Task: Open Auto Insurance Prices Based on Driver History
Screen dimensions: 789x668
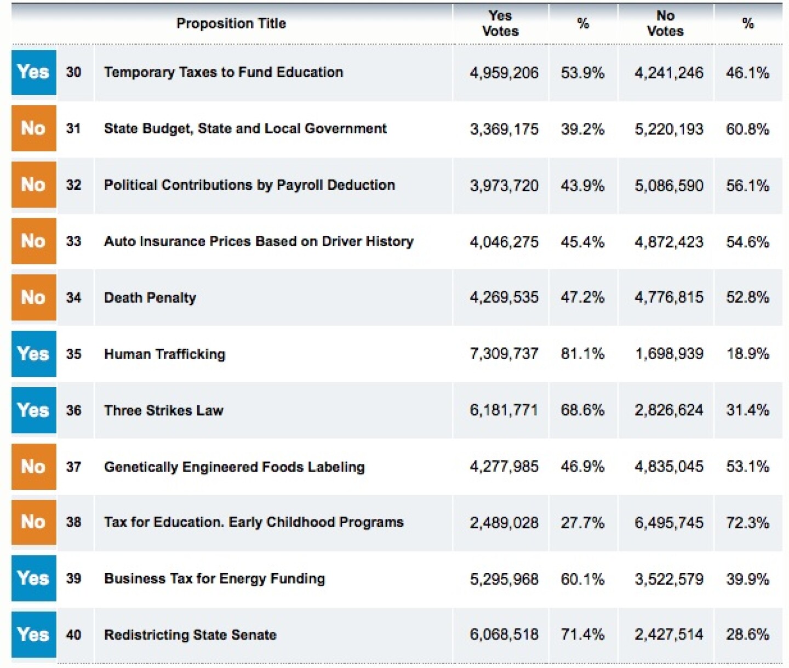Action: point(259,241)
